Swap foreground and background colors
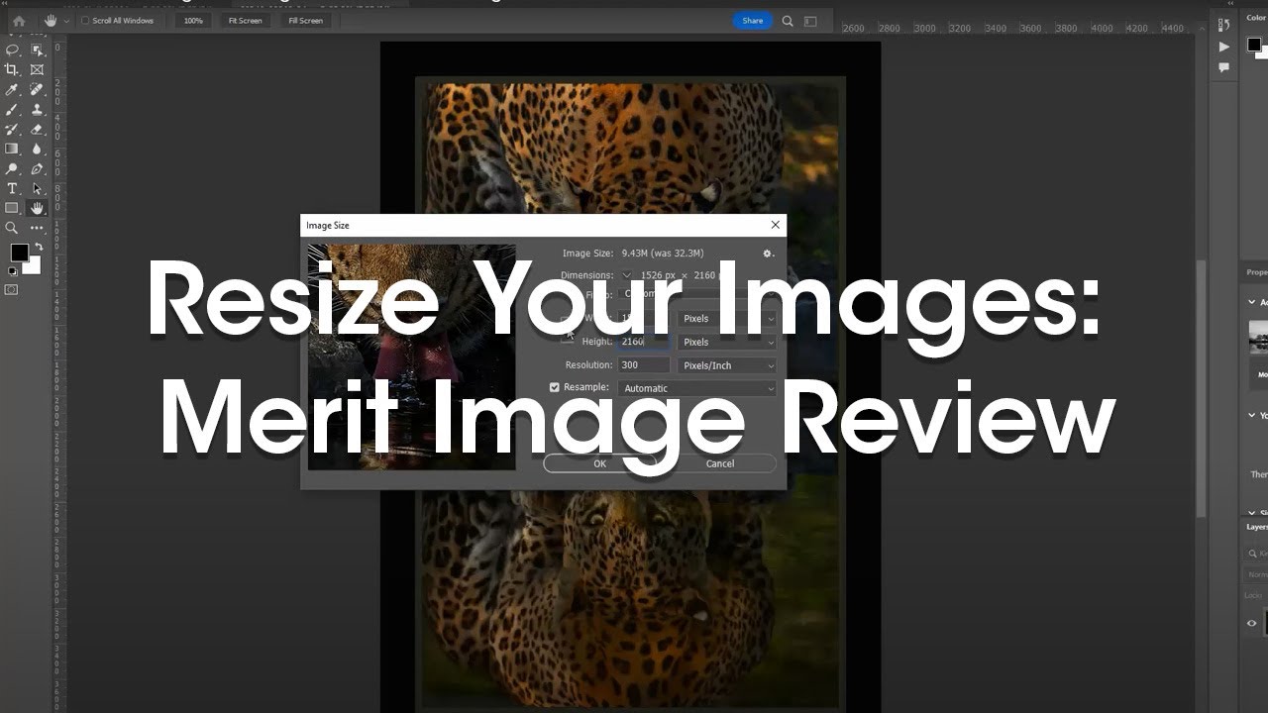Image resolution: width=1268 pixels, height=713 pixels. [x=39, y=247]
